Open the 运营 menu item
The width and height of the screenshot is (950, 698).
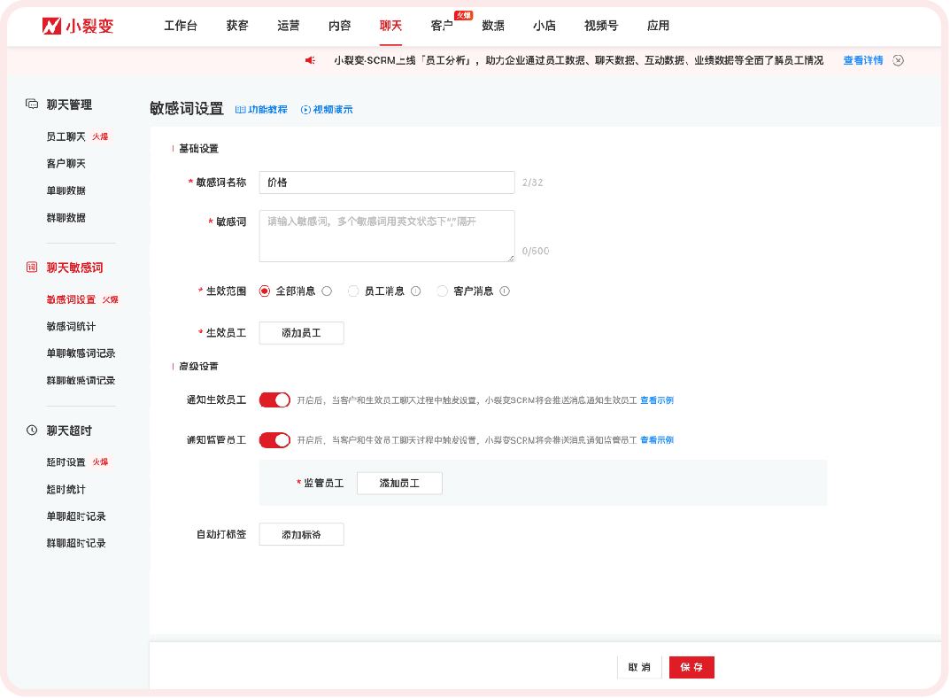click(x=288, y=26)
